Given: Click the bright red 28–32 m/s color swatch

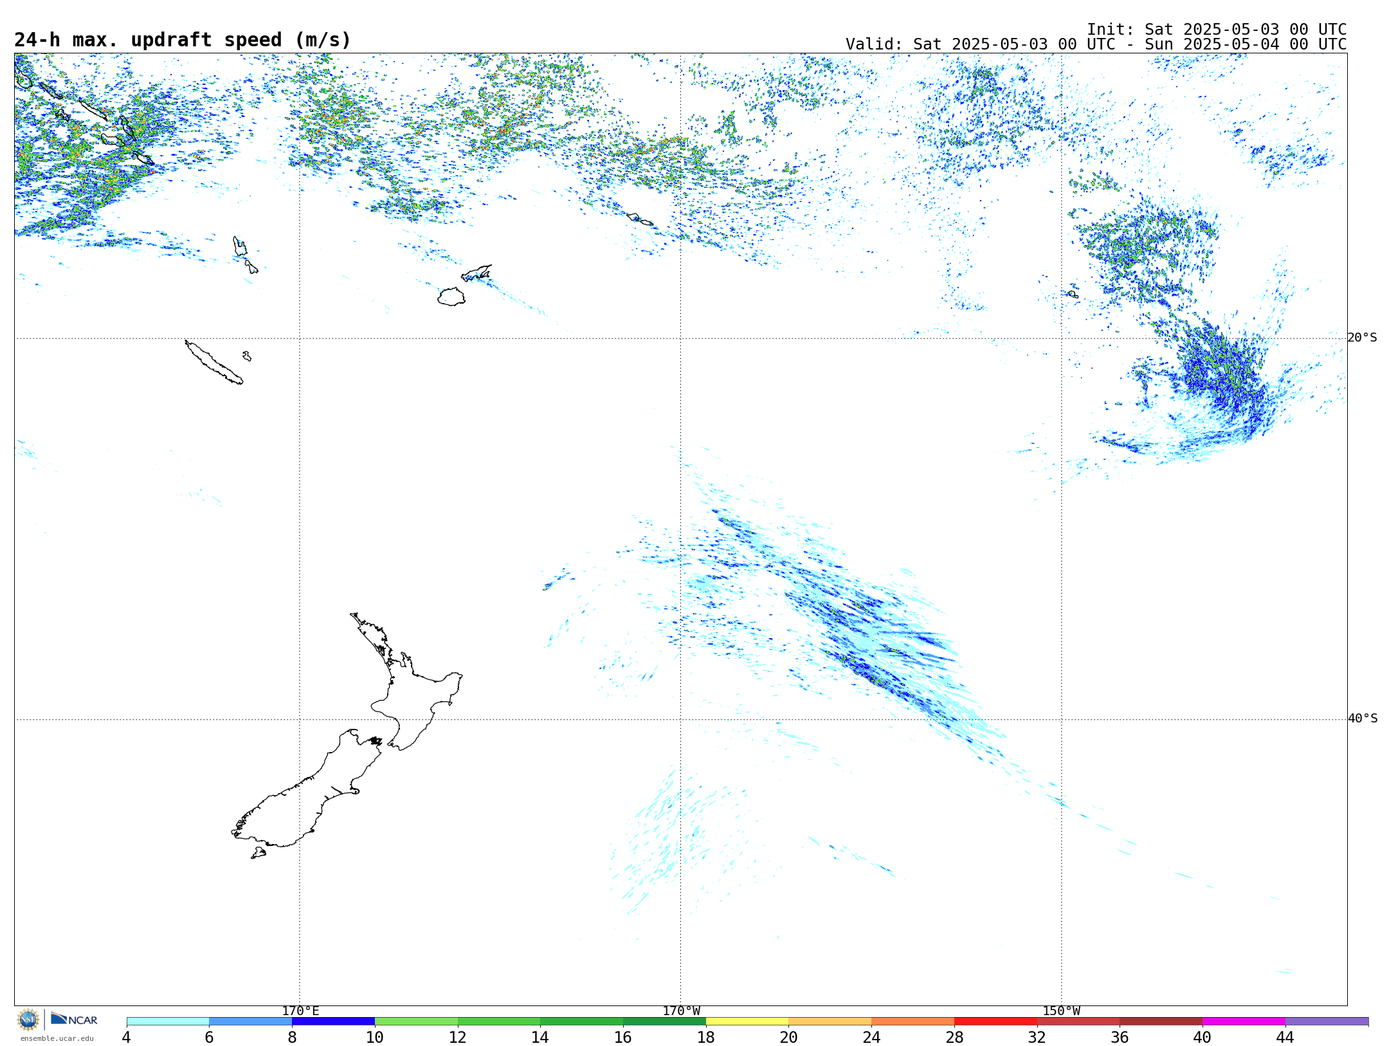Looking at the screenshot, I should point(995,1022).
